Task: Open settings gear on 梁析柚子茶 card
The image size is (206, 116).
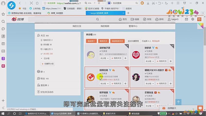Action: pyautogui.click(x=125, y=58)
